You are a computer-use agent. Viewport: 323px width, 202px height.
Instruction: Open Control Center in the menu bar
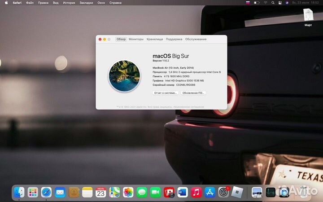(280, 3)
